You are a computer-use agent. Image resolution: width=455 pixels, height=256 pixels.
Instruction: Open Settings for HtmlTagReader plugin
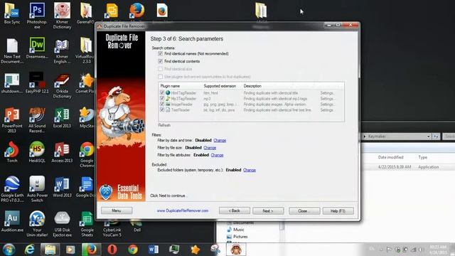[x=327, y=93]
